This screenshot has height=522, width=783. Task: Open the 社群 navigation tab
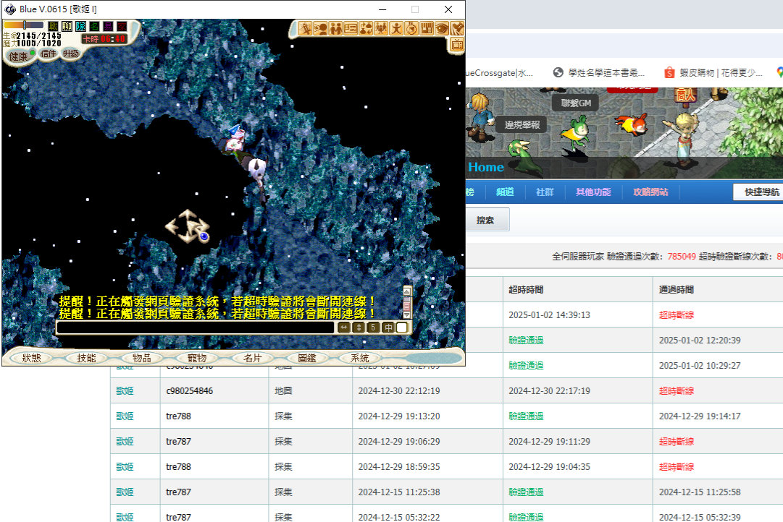pos(545,192)
